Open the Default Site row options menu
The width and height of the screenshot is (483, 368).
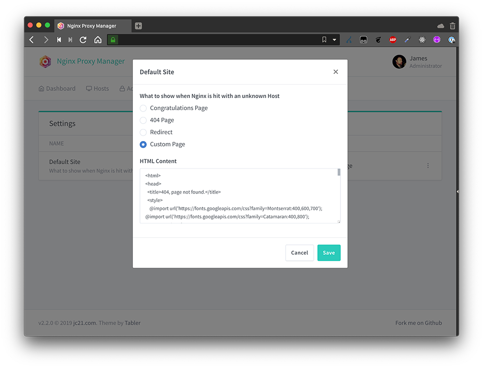click(428, 165)
